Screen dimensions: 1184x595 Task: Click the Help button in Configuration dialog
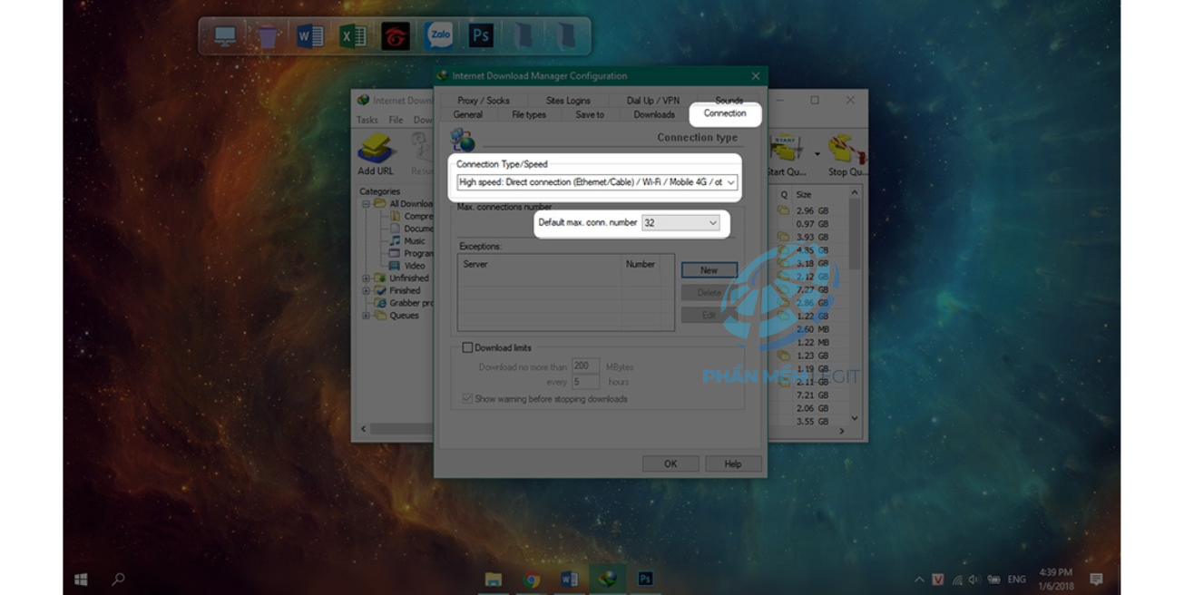click(733, 463)
